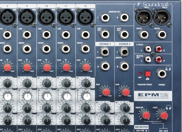This screenshot has width=182, height=132.
Task: Click the PHANTOM POWER label text
Action: point(145,84)
